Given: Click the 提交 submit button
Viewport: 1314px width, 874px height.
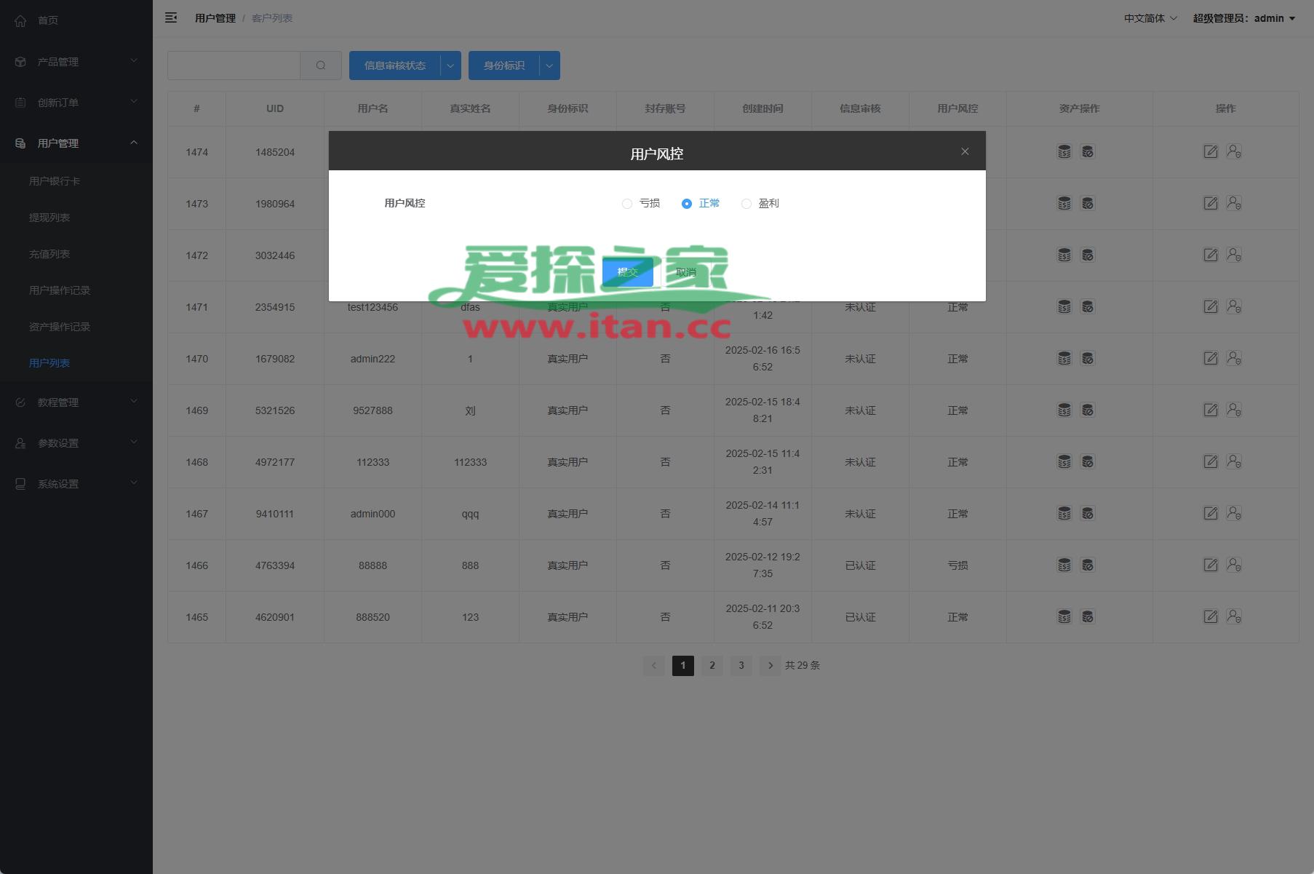Looking at the screenshot, I should click(x=627, y=272).
